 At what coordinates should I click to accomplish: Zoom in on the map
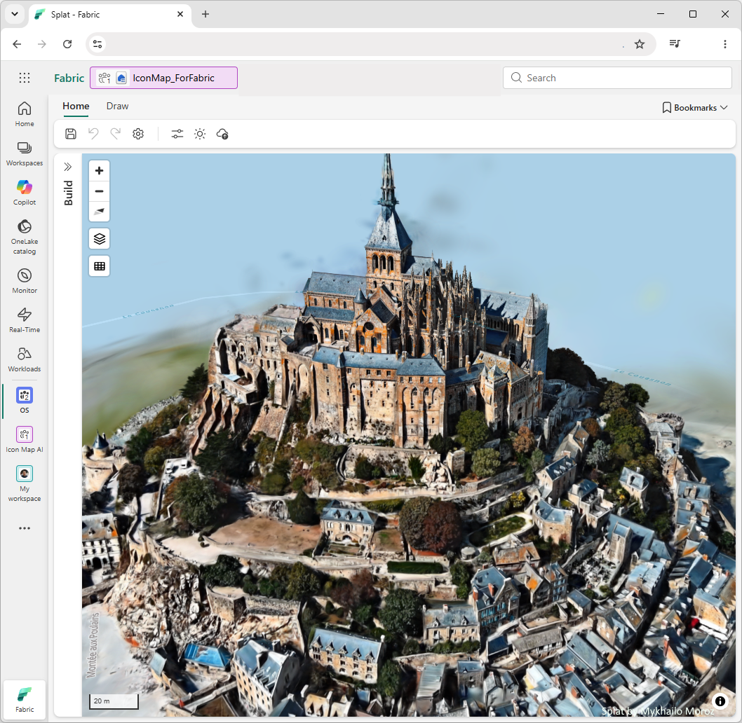click(x=100, y=171)
